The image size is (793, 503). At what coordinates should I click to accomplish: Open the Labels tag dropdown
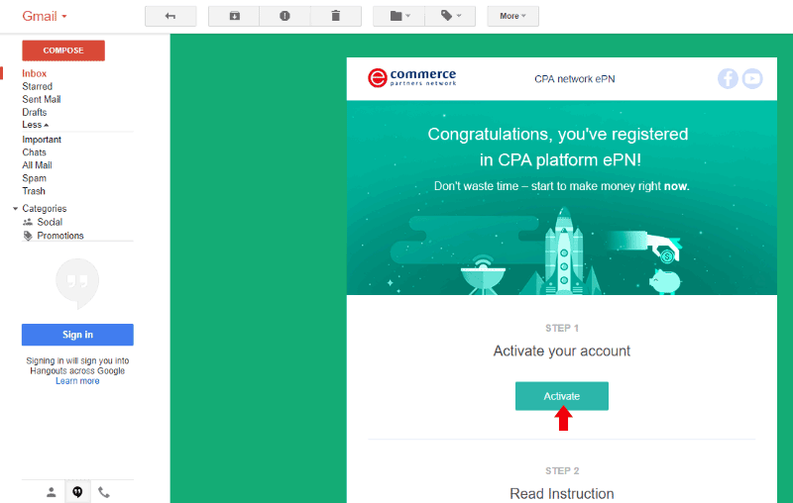450,16
